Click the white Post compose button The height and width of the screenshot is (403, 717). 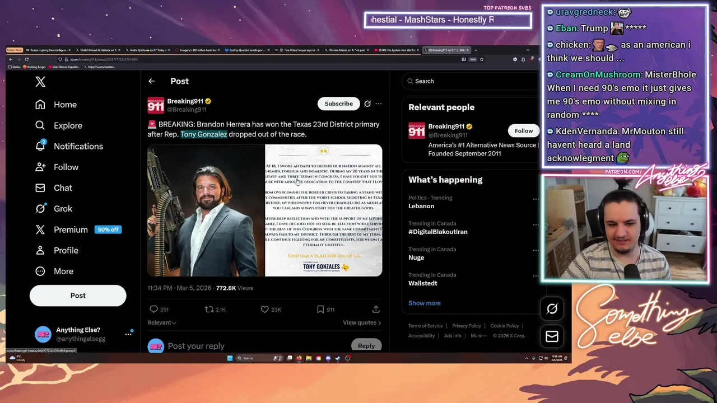pos(78,296)
